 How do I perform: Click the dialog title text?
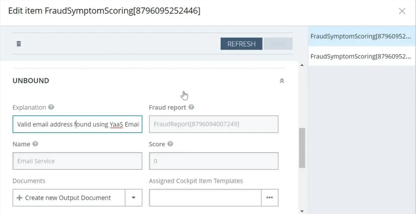pos(104,11)
